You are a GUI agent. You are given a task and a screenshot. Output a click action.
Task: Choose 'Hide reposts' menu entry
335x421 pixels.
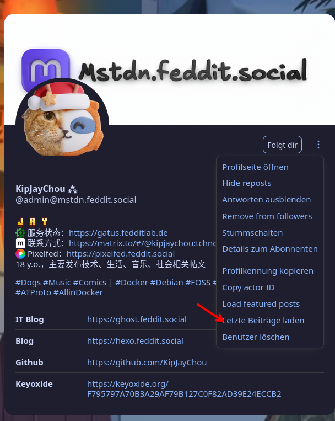[x=246, y=183]
